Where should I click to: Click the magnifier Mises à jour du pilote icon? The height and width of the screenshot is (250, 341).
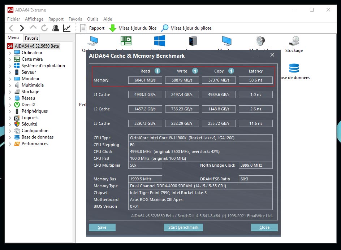pyautogui.click(x=165, y=28)
